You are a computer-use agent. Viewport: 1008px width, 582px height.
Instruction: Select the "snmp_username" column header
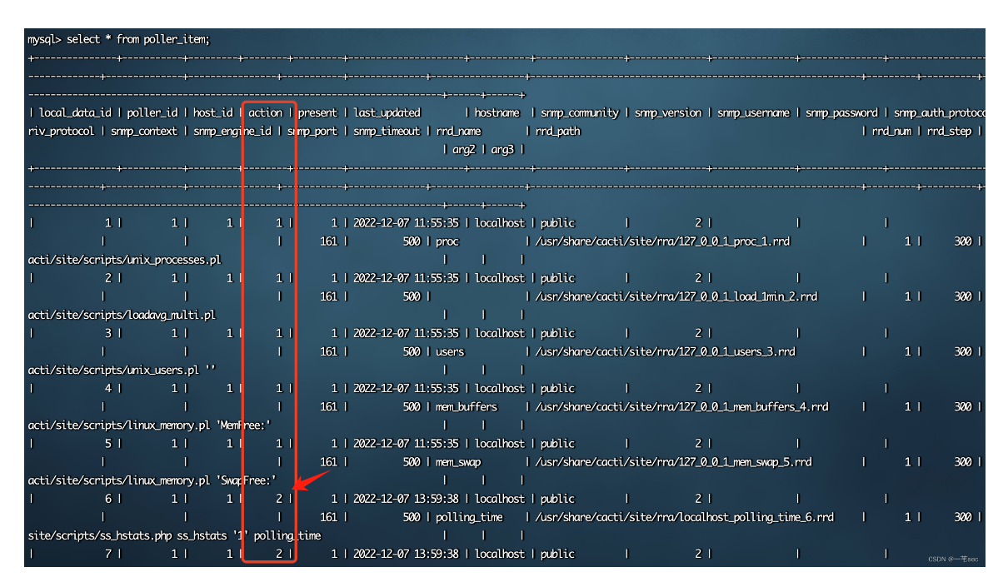(x=754, y=112)
